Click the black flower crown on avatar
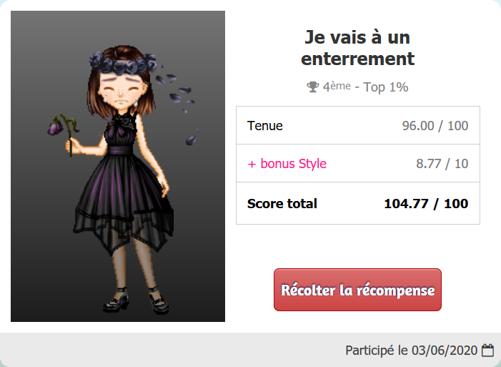The height and width of the screenshot is (367, 501). [123, 64]
